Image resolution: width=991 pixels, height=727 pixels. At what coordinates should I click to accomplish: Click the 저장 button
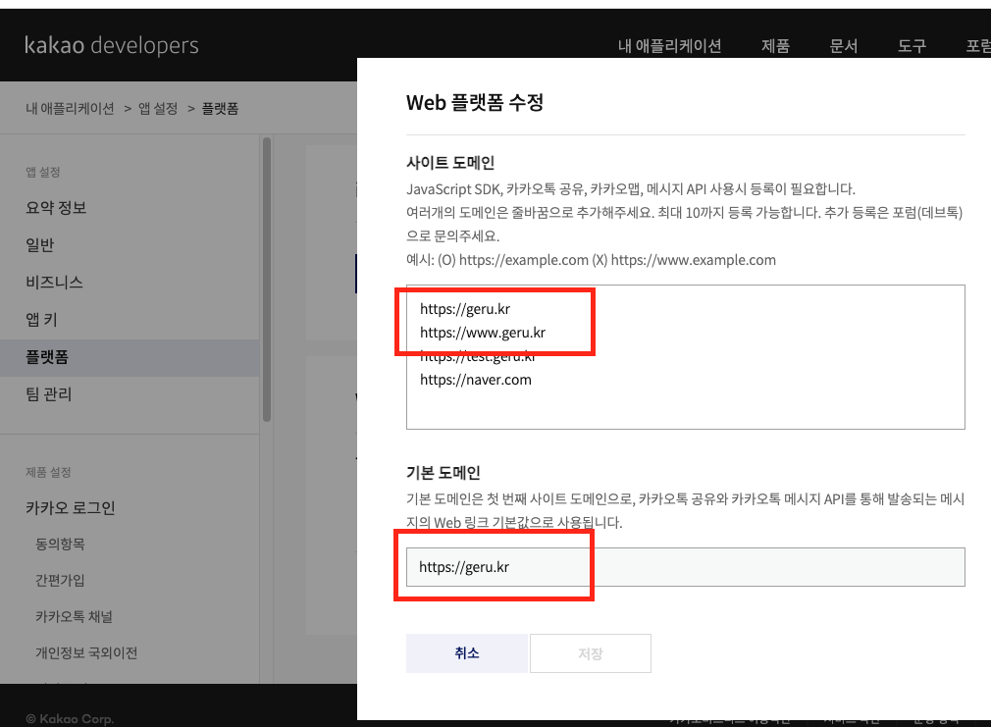coord(591,653)
